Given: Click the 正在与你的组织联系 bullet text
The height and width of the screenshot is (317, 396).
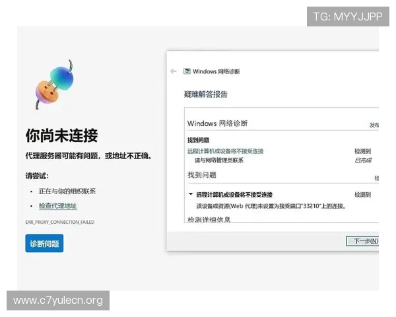Looking at the screenshot, I should tap(67, 192).
